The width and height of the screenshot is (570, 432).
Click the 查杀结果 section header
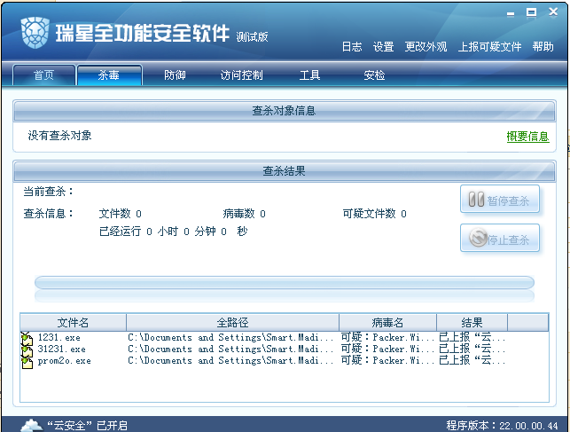(285, 171)
